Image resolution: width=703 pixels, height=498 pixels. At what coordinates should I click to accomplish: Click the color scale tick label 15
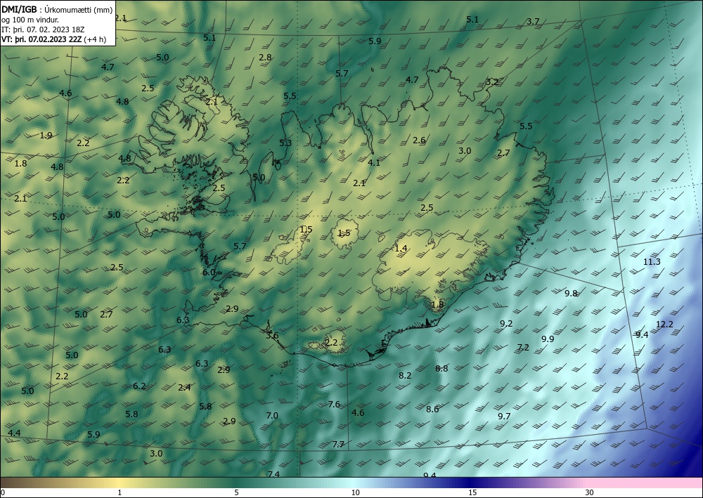click(x=472, y=492)
